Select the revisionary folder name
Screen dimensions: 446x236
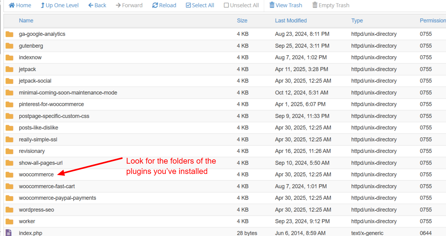pos(32,151)
